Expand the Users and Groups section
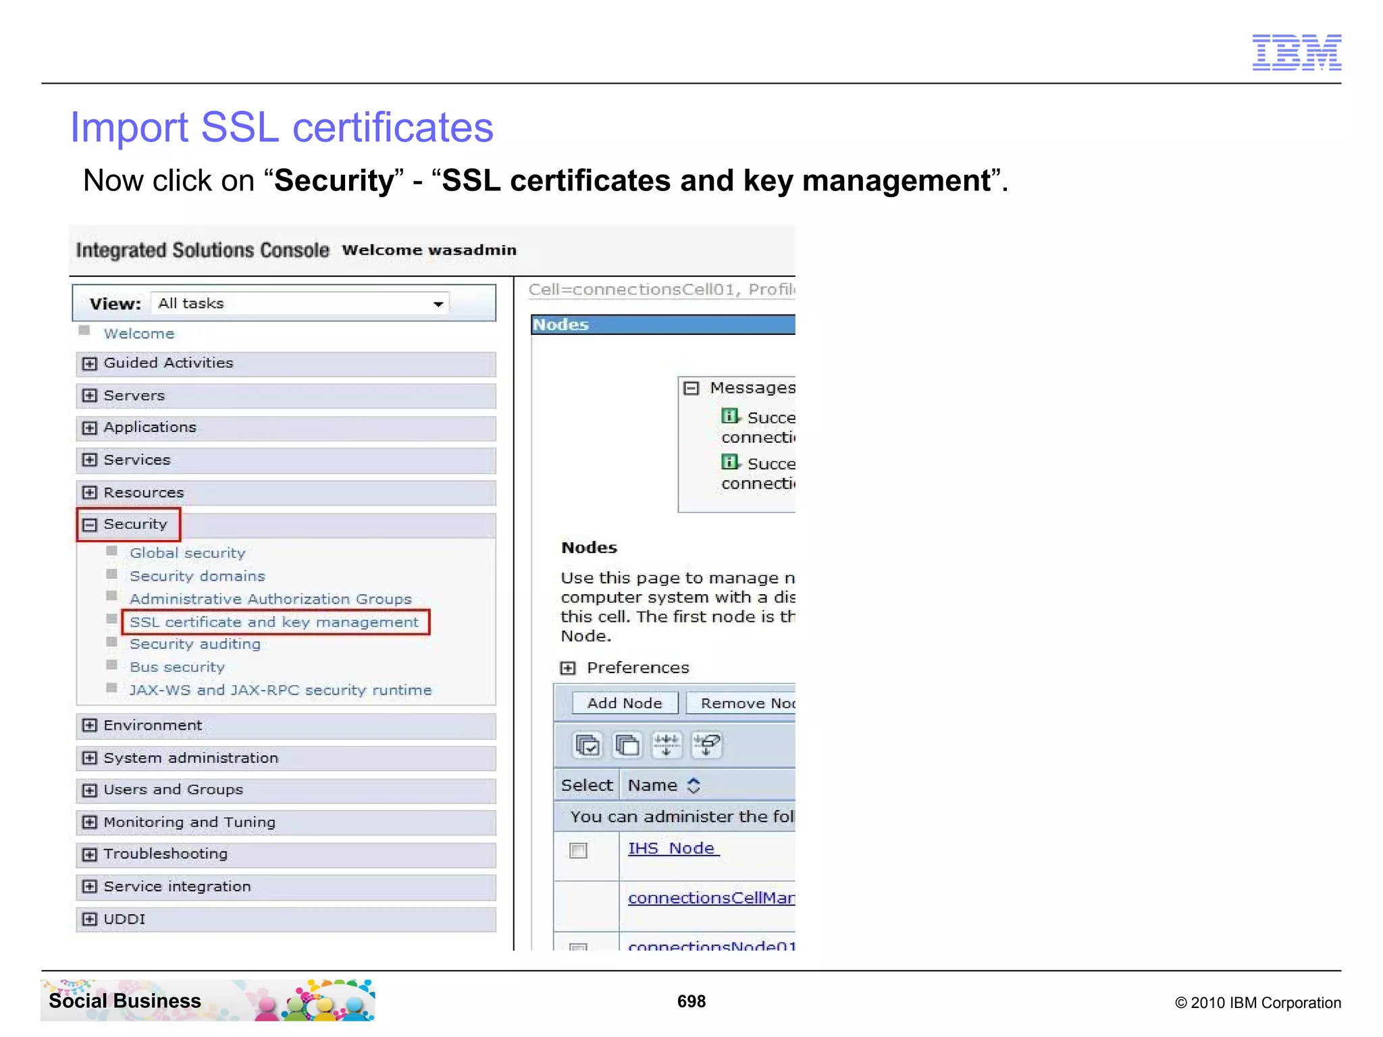The width and height of the screenshot is (1383, 1037). pos(89,790)
